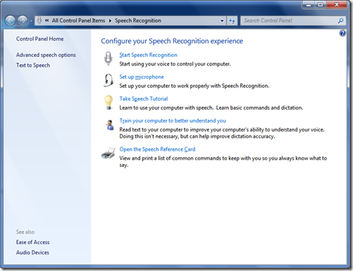Click the light bulb icon for Speech Tutorial
Screen dimensions: 353x271
tap(109, 102)
